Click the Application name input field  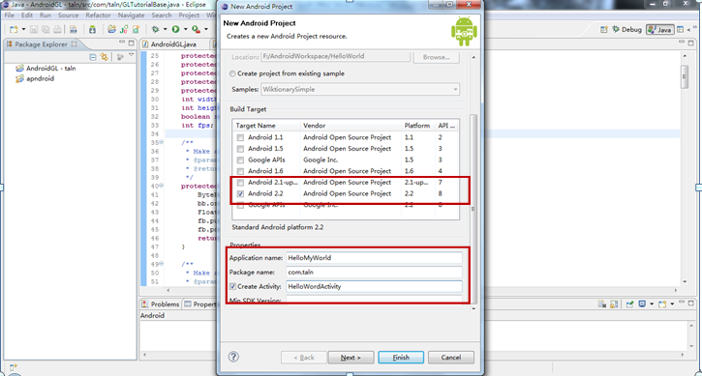(x=375, y=258)
